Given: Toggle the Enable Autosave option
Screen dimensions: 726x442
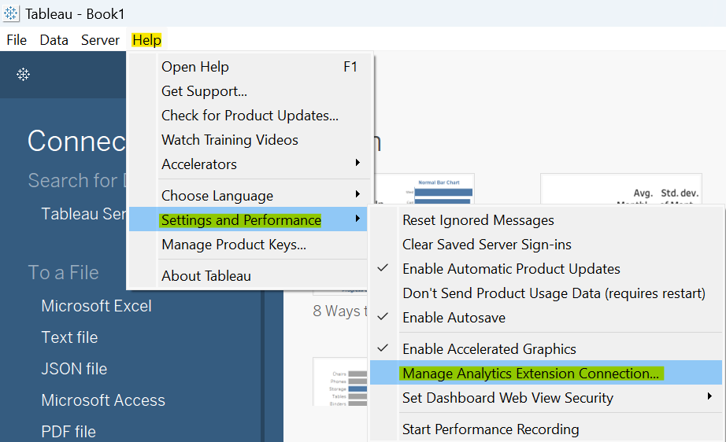Looking at the screenshot, I should click(x=454, y=318).
